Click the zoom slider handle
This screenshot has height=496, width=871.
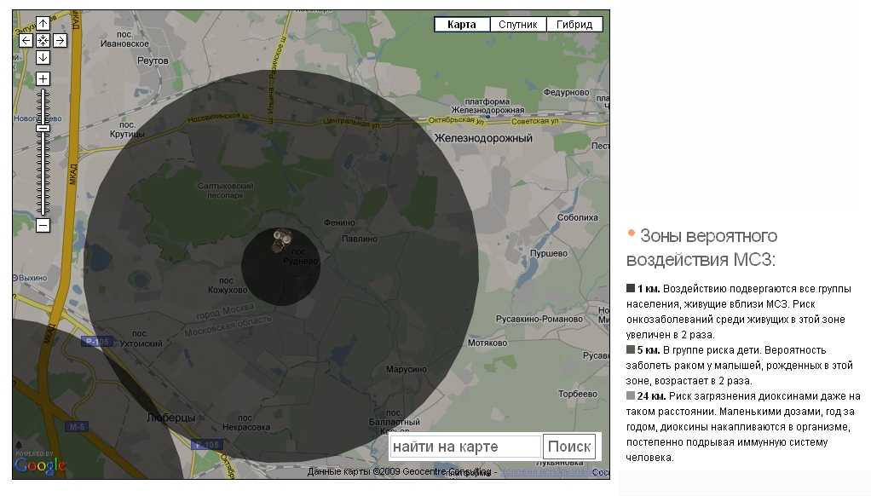point(43,129)
